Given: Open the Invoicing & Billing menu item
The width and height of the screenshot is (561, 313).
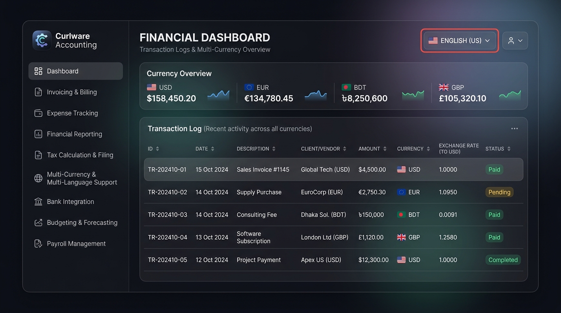Looking at the screenshot, I should (x=75, y=92).
